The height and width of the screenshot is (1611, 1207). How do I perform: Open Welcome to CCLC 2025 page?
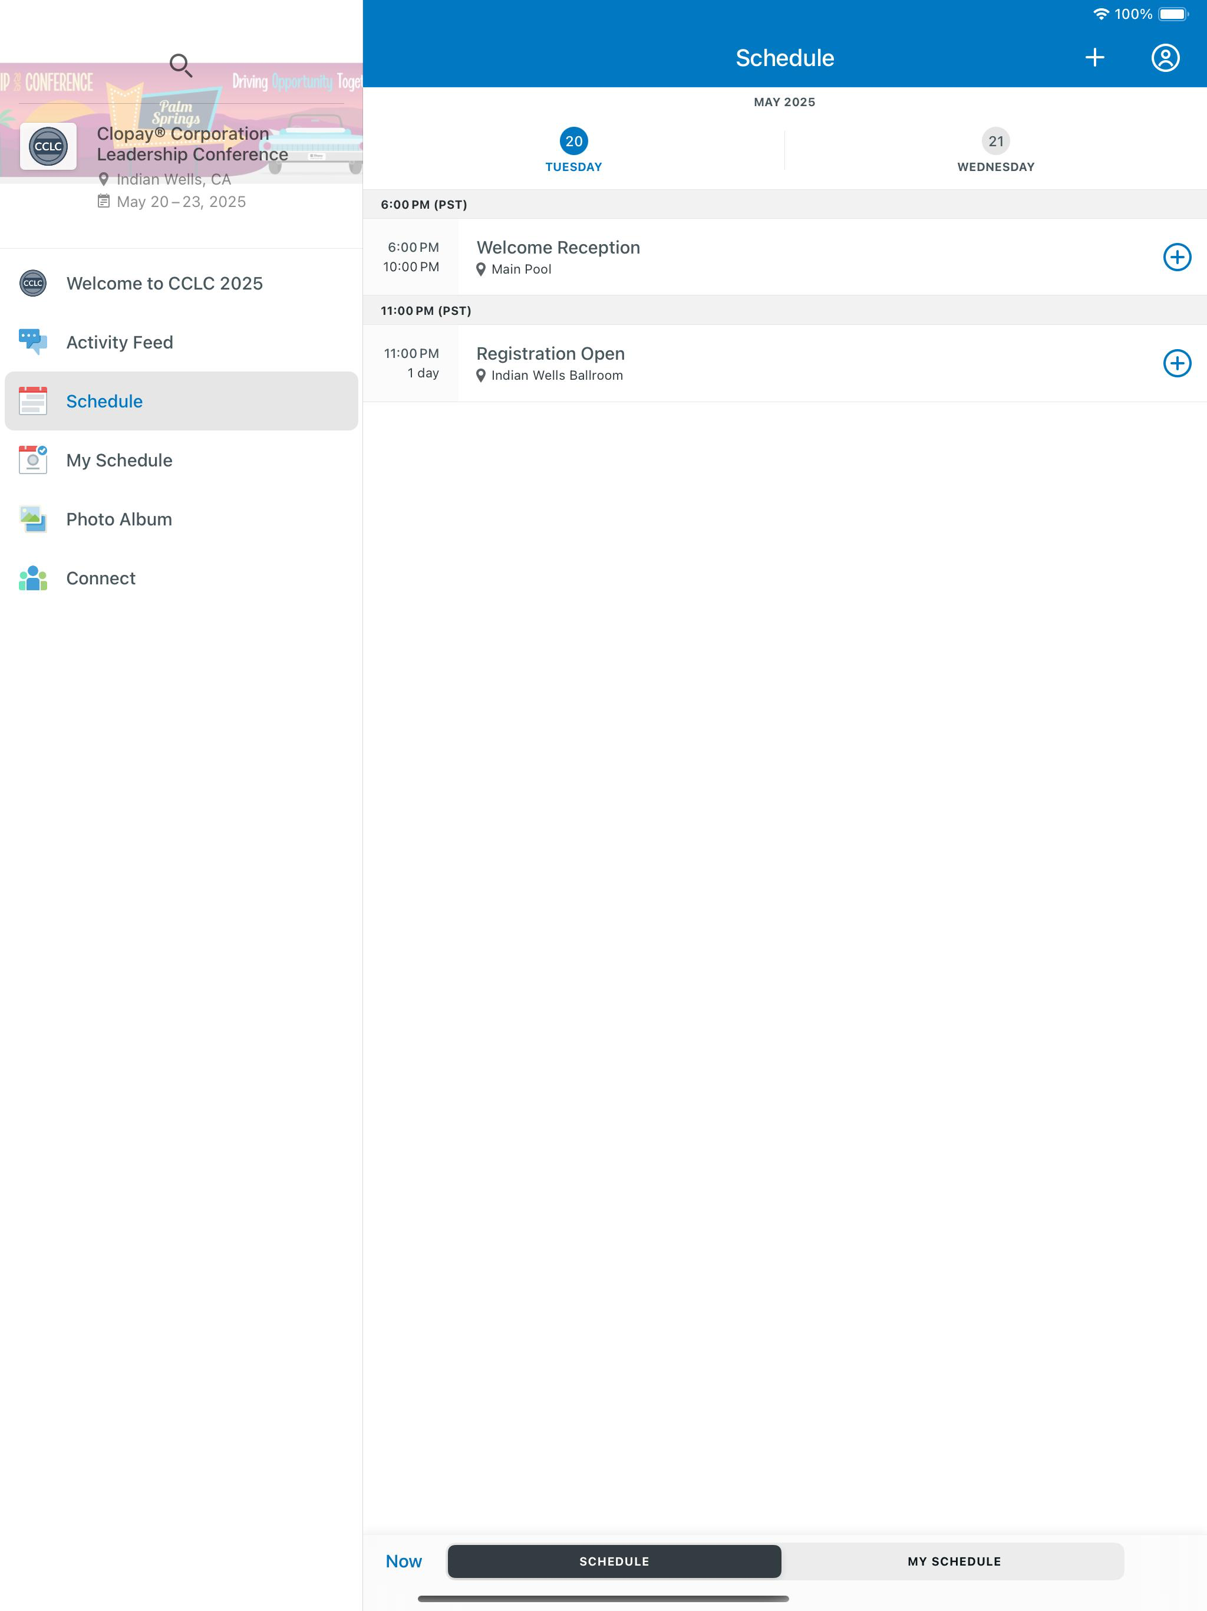coord(182,283)
